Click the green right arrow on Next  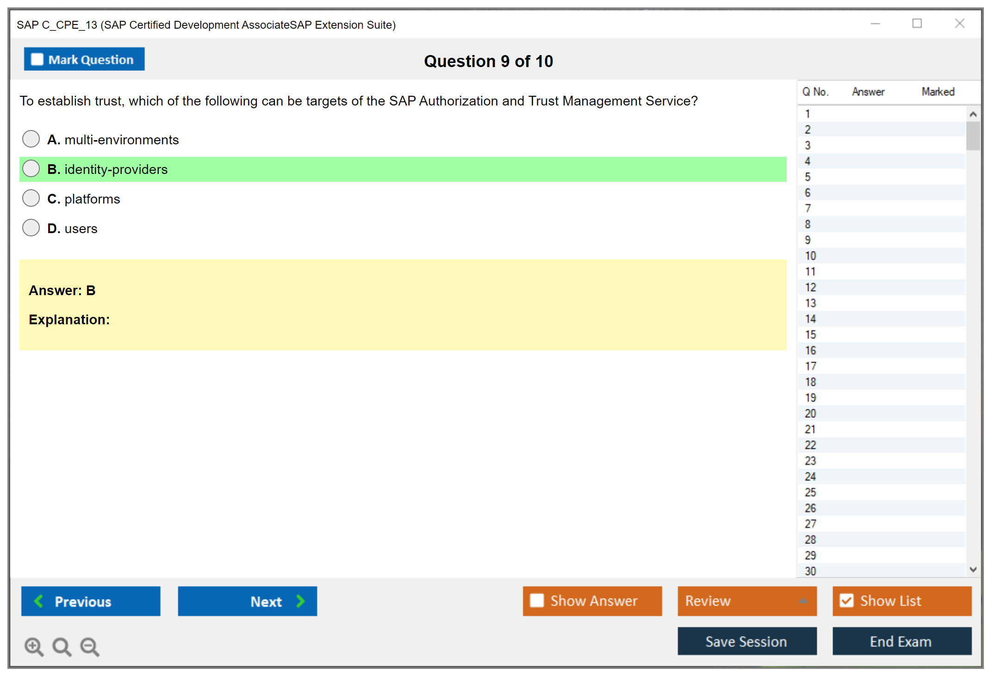coord(301,601)
